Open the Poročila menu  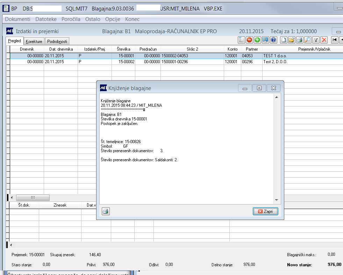point(71,19)
